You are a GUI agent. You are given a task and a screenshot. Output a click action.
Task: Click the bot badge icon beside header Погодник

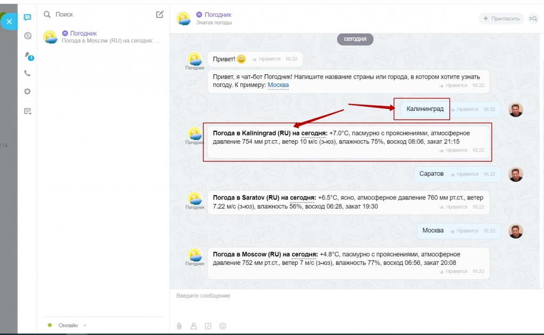(x=199, y=14)
